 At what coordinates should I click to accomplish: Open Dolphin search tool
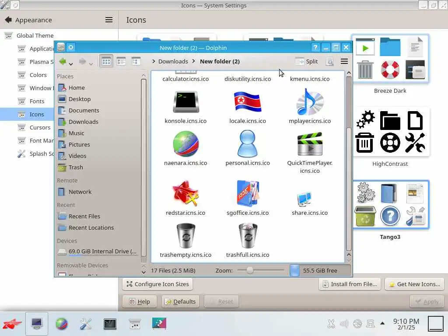click(329, 61)
